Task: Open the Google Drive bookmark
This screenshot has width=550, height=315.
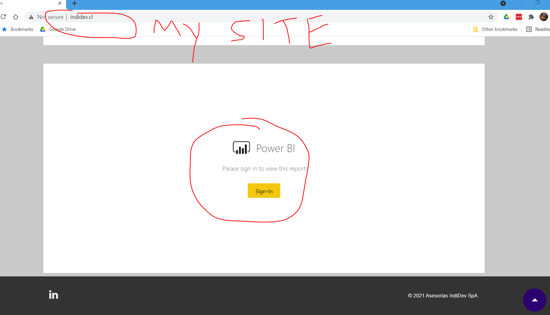Action: [58, 29]
